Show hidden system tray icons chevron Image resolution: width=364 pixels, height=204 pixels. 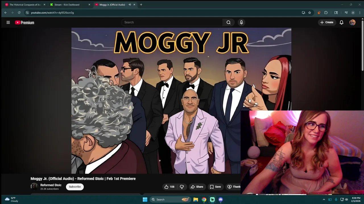324,199
